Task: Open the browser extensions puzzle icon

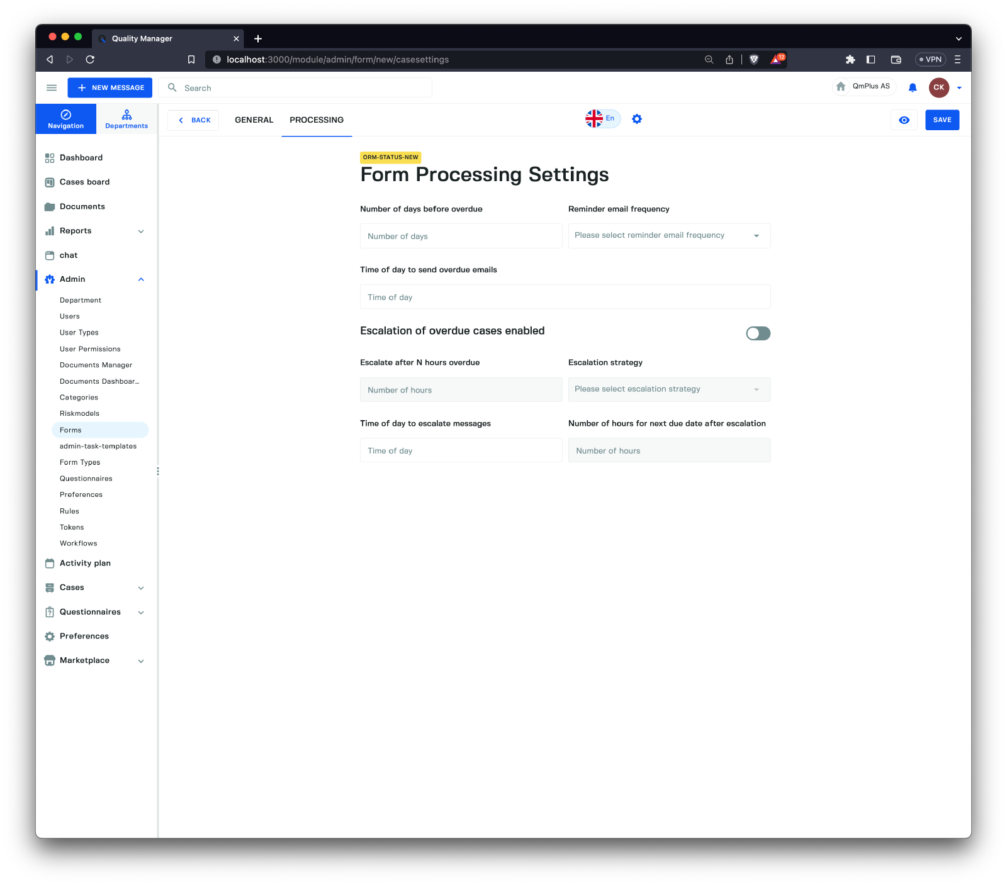Action: click(x=850, y=60)
